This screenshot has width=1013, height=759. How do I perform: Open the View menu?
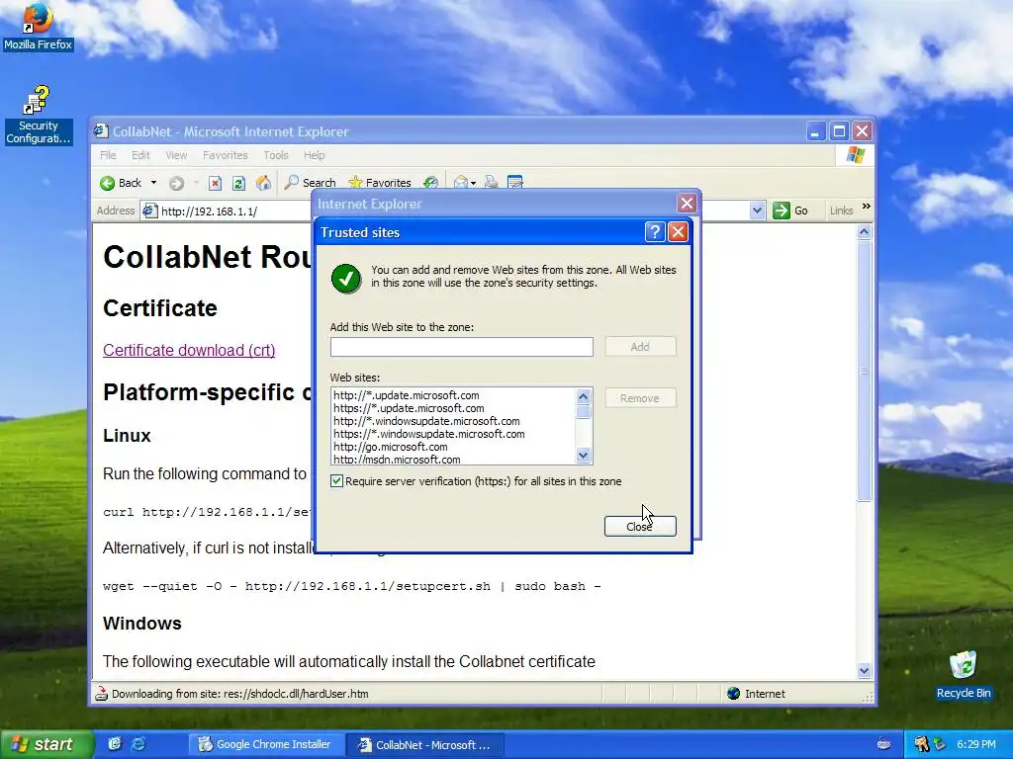176,155
